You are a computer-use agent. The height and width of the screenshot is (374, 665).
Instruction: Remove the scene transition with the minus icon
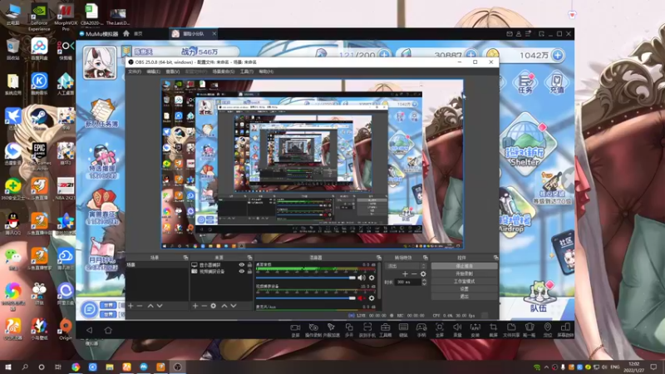pyautogui.click(x=414, y=274)
